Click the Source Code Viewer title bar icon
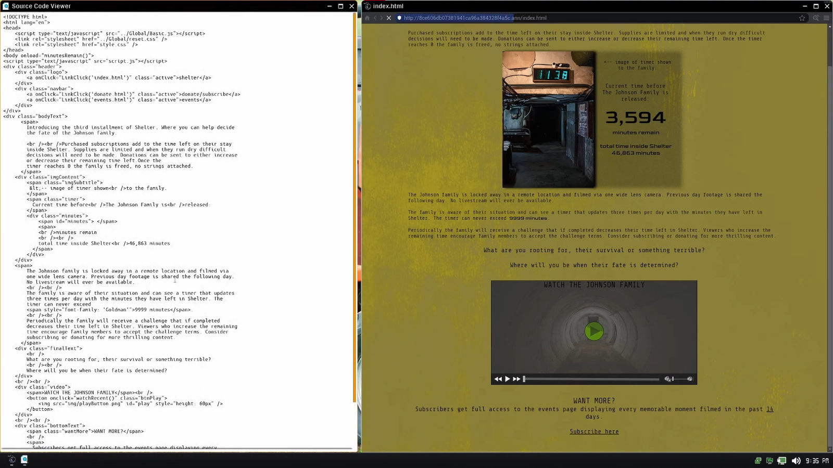This screenshot has width=833, height=468. click(6, 6)
